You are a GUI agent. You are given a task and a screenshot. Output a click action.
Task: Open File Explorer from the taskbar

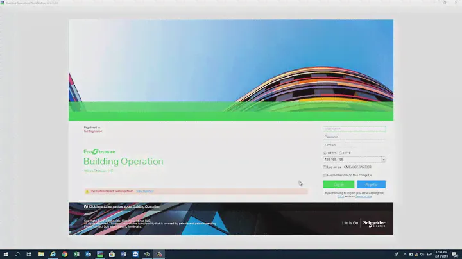click(41, 254)
